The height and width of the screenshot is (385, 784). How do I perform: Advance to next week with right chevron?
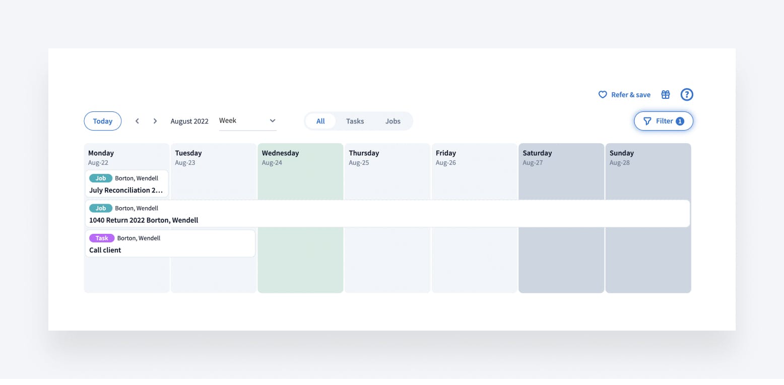point(155,121)
